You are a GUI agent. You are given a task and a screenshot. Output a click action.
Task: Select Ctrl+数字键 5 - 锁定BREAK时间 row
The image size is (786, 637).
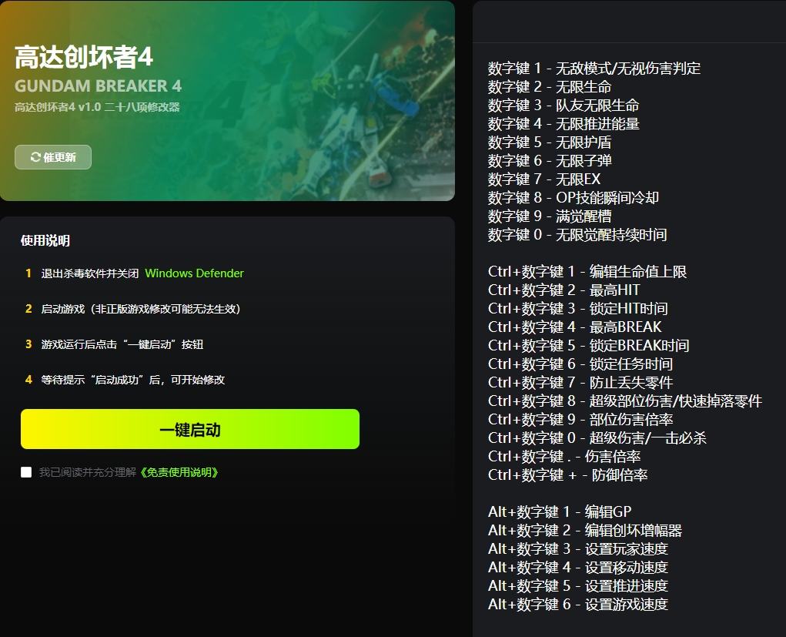(589, 346)
